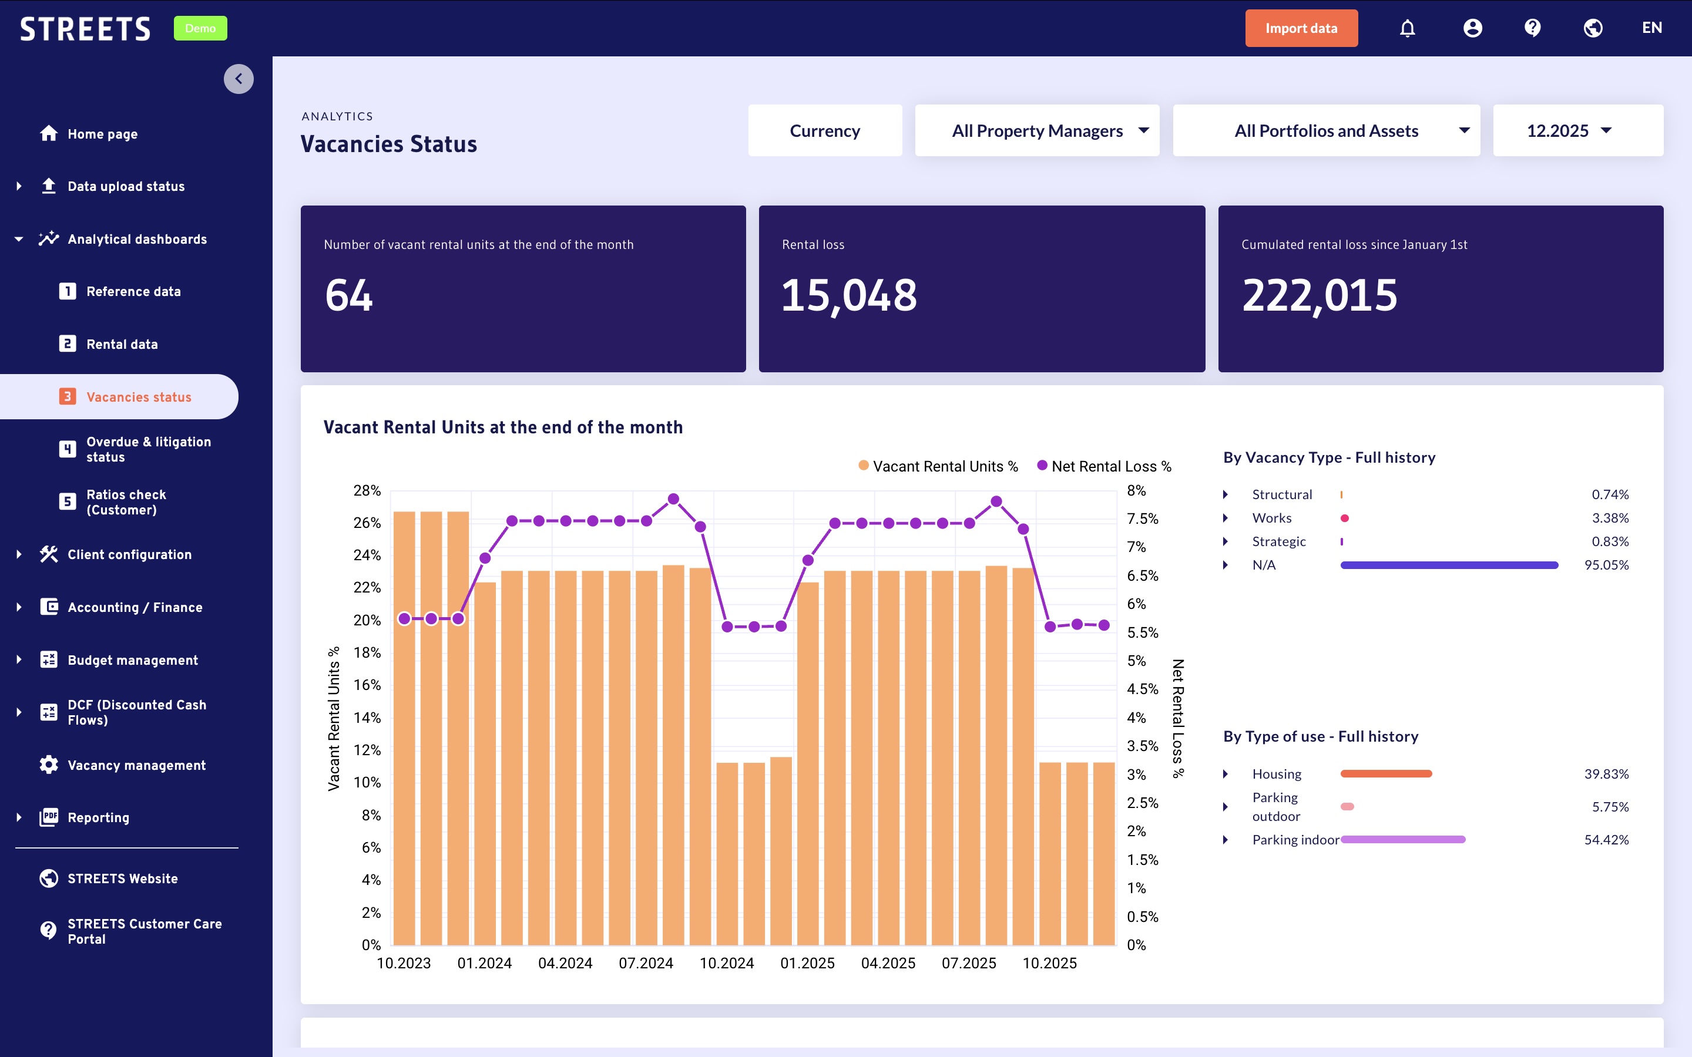Click the Parking indoor violet progress bar
The width and height of the screenshot is (1692, 1057).
[1402, 840]
